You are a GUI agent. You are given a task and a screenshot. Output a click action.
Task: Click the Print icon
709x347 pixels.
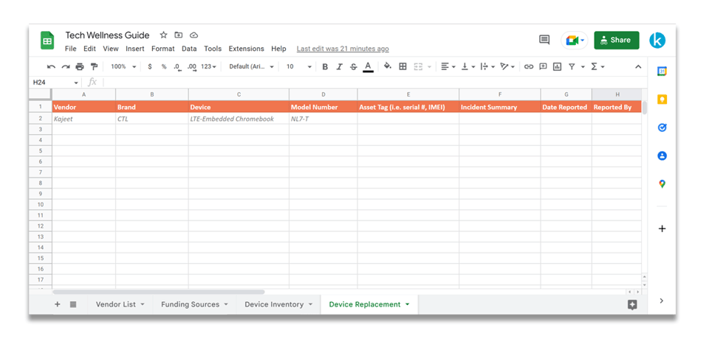point(80,67)
